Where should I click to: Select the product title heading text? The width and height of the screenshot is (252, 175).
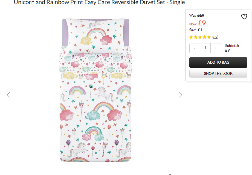[x=99, y=2]
